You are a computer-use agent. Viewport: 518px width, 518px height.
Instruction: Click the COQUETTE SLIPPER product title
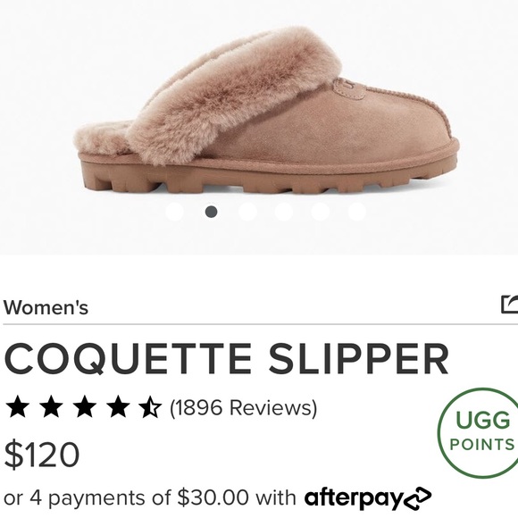point(227,359)
